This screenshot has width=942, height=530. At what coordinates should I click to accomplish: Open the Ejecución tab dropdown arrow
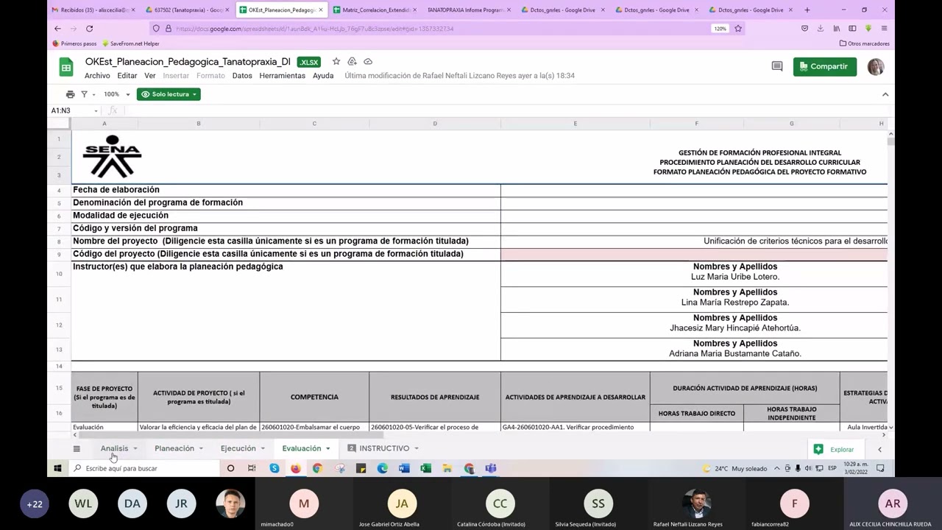262,448
